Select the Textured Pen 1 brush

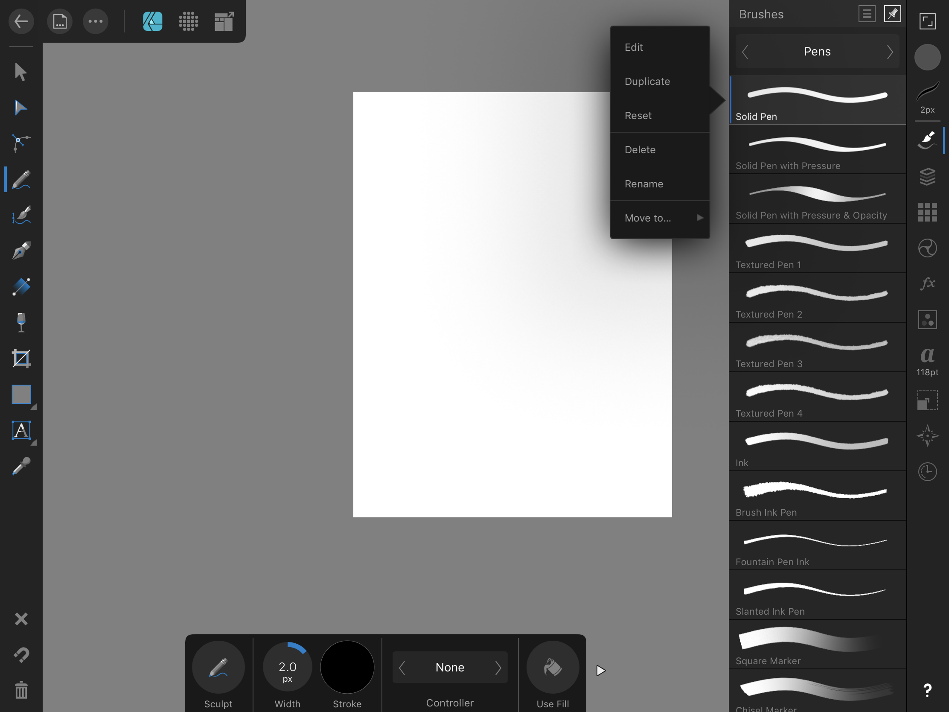click(x=818, y=248)
